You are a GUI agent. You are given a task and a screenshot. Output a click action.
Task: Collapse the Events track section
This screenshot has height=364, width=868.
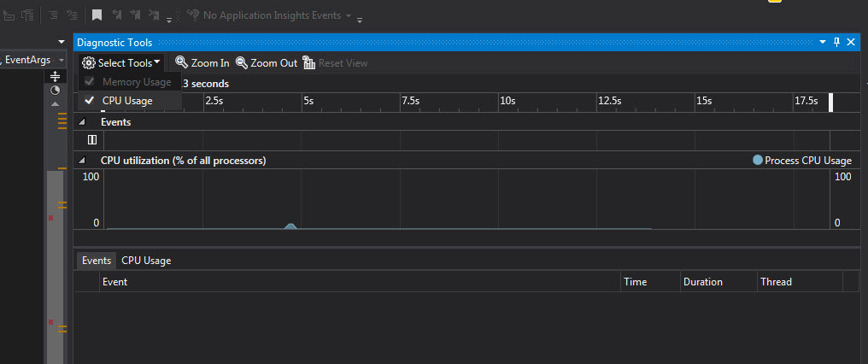pos(82,122)
